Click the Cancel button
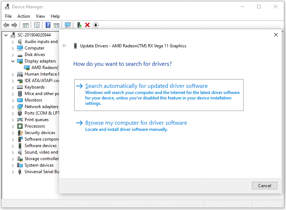Viewport: 286px width, 210px height. point(265,185)
